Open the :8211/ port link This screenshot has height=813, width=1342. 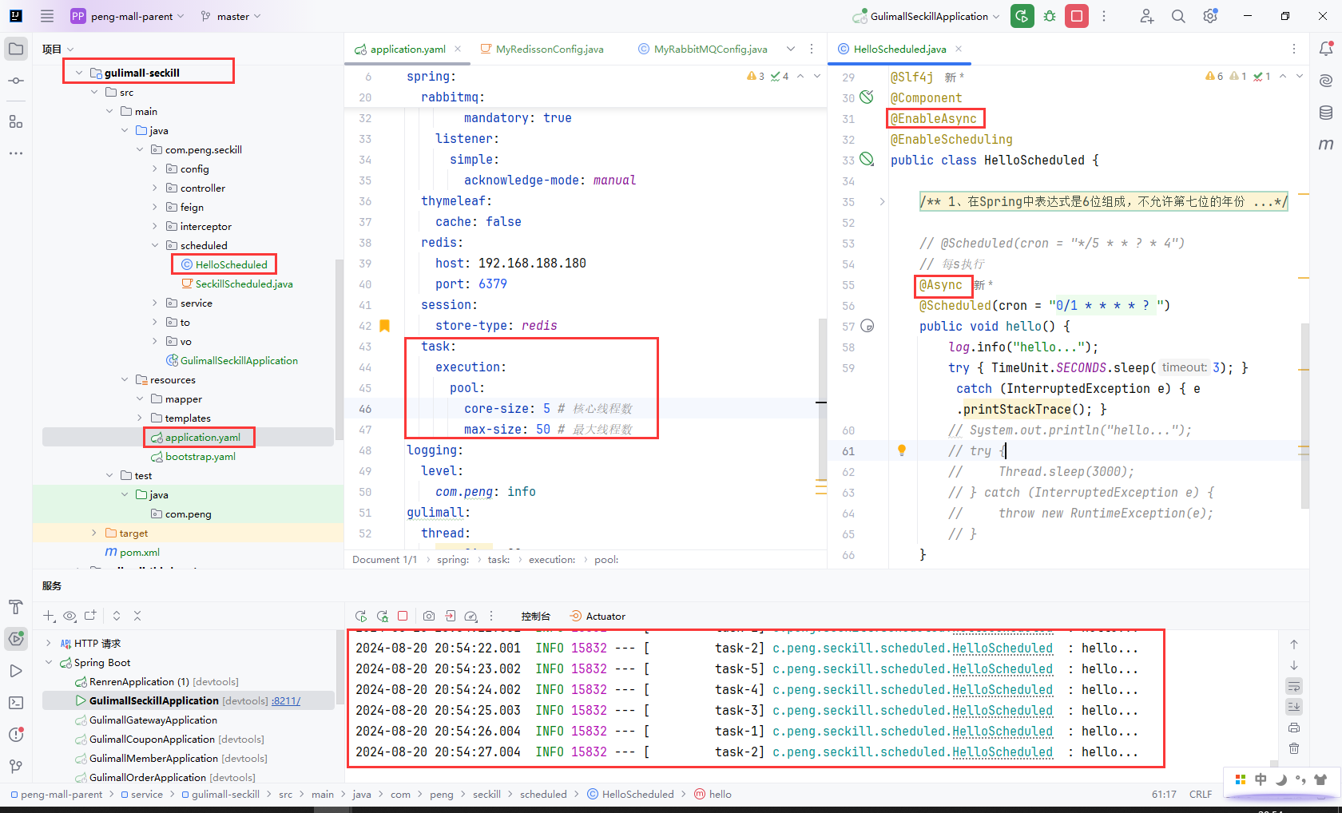pyautogui.click(x=286, y=700)
